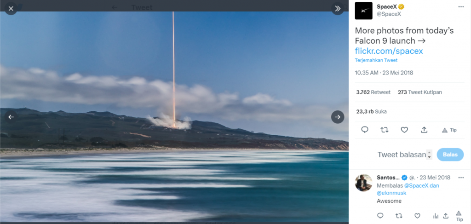
Task: Send a Tip on the Santos reply
Action: [459, 216]
